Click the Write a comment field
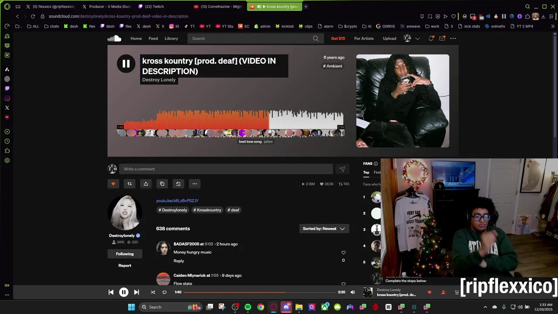The height and width of the screenshot is (314, 558). [227, 169]
